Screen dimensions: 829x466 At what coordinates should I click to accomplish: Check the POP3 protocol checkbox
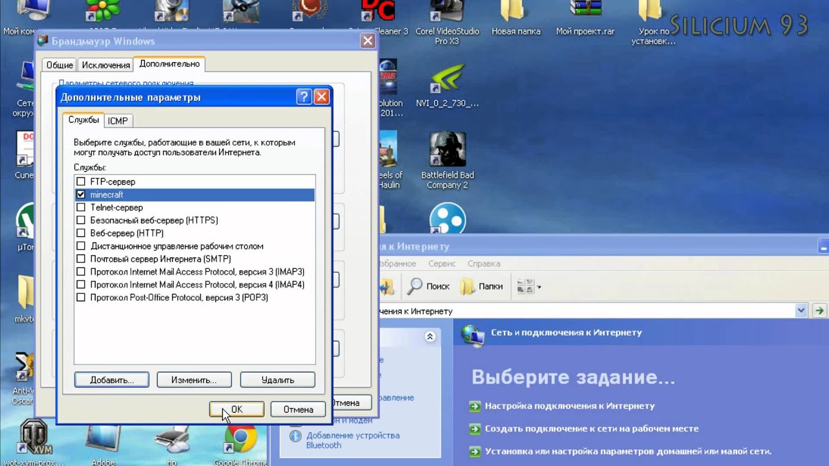[81, 298]
